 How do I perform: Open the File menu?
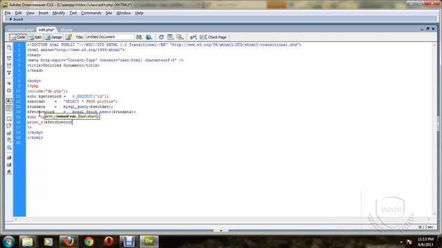click(8, 13)
